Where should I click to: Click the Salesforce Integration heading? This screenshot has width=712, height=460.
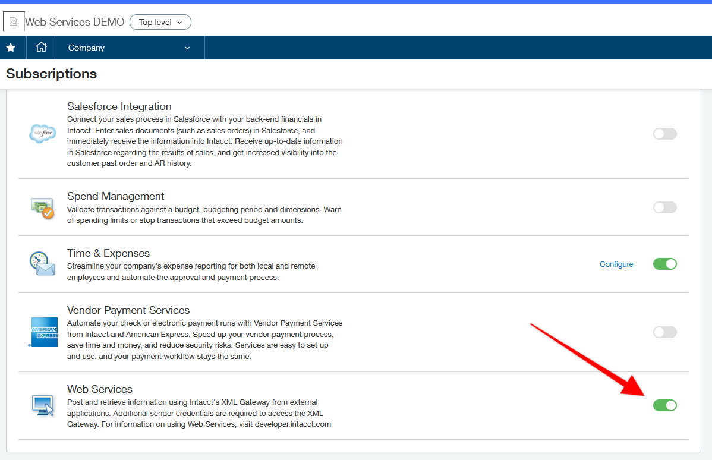pyautogui.click(x=119, y=106)
